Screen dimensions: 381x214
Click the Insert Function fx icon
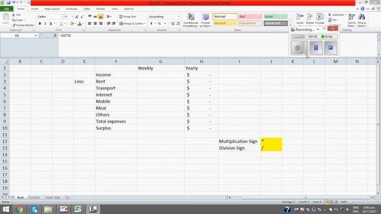[x=55, y=36]
